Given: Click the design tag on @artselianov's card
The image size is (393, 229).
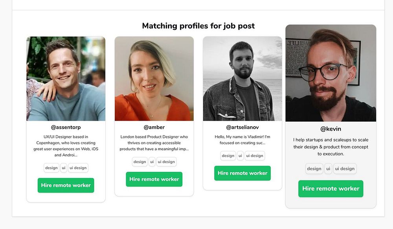Looking at the screenshot, I should [228, 156].
